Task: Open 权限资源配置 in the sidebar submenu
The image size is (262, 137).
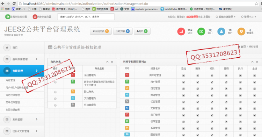Action: pos(13,110)
